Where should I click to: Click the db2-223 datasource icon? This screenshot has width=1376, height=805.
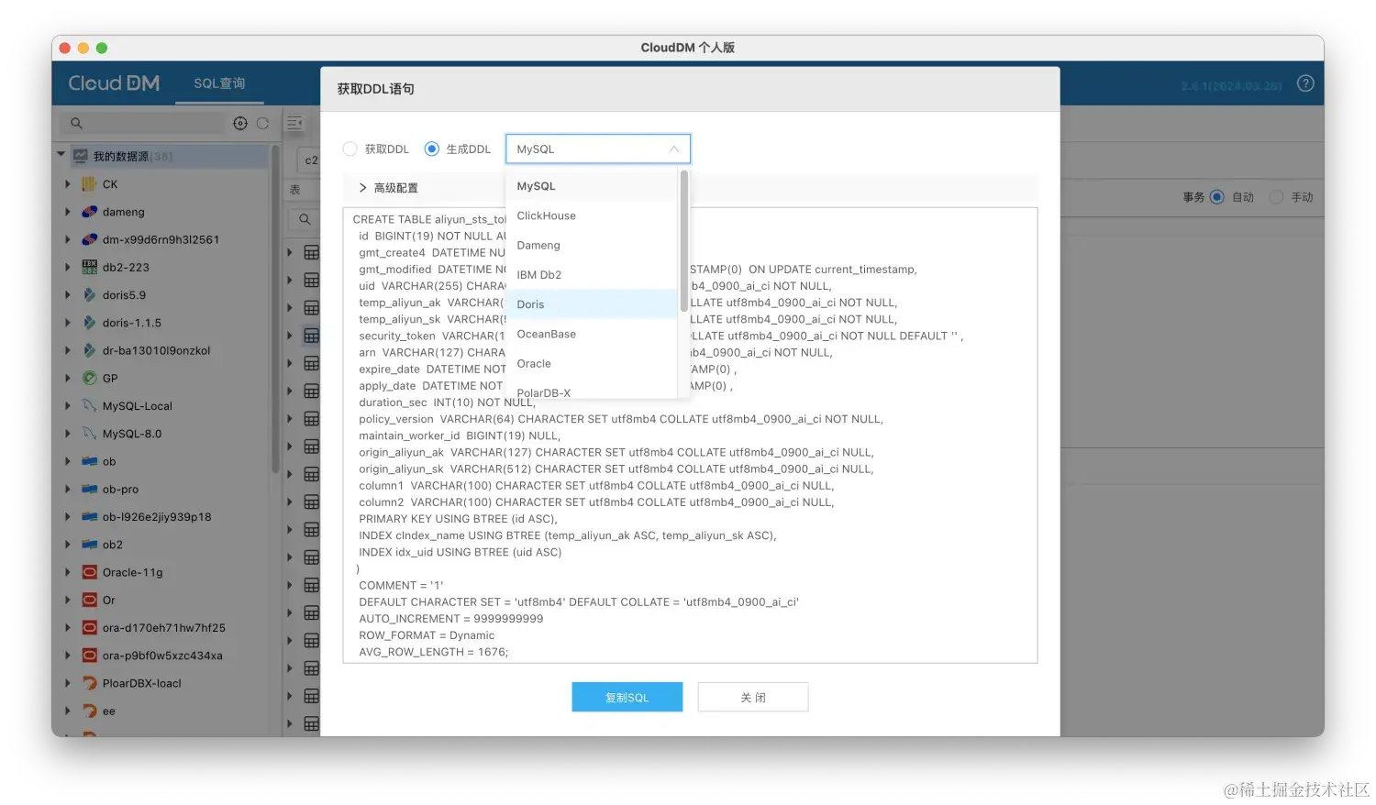coord(89,267)
